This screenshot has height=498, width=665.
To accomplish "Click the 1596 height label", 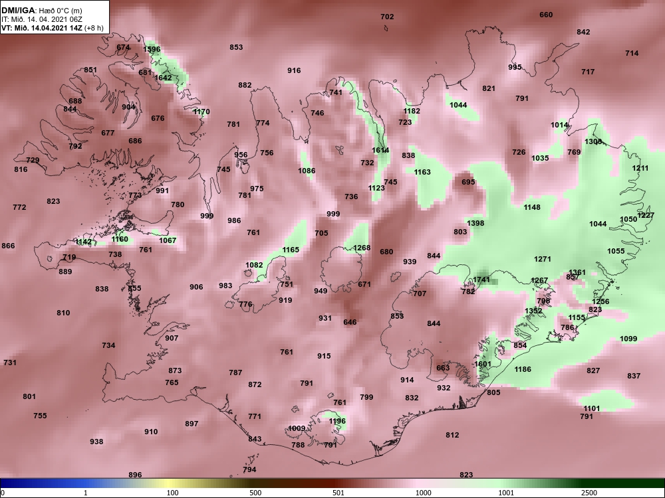I will (x=152, y=49).
